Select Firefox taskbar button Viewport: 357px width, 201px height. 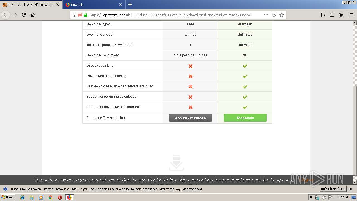(x=69, y=197)
